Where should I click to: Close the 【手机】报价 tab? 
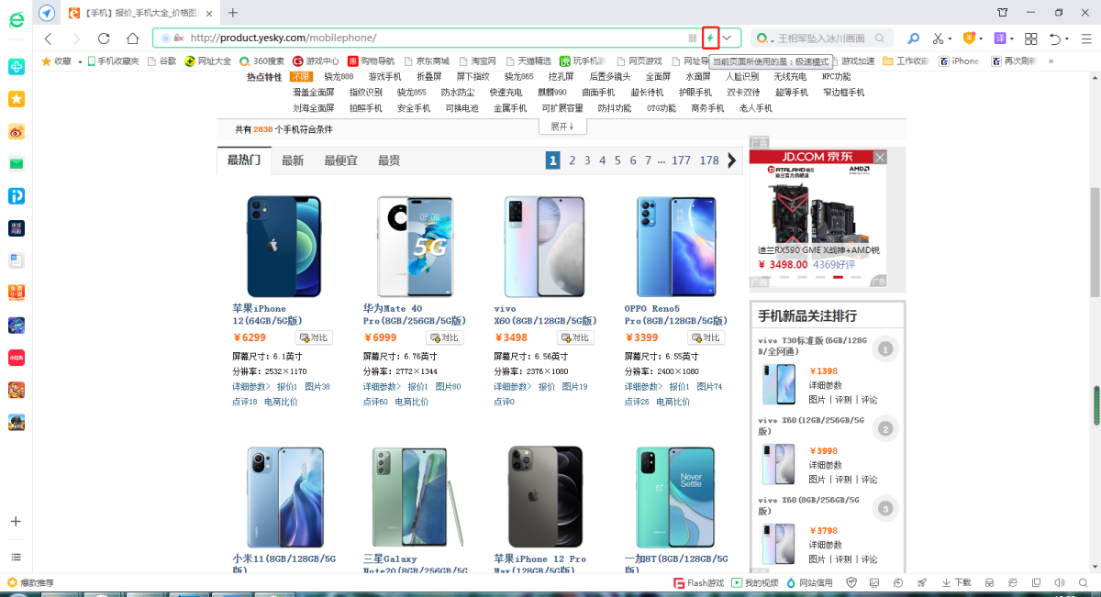(x=210, y=13)
